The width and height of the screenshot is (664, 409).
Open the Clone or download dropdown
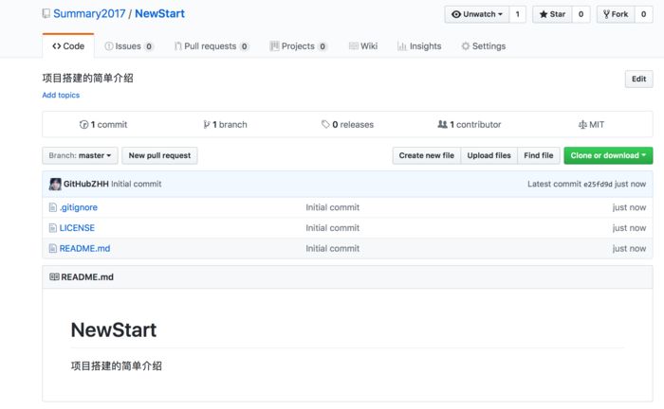click(607, 155)
